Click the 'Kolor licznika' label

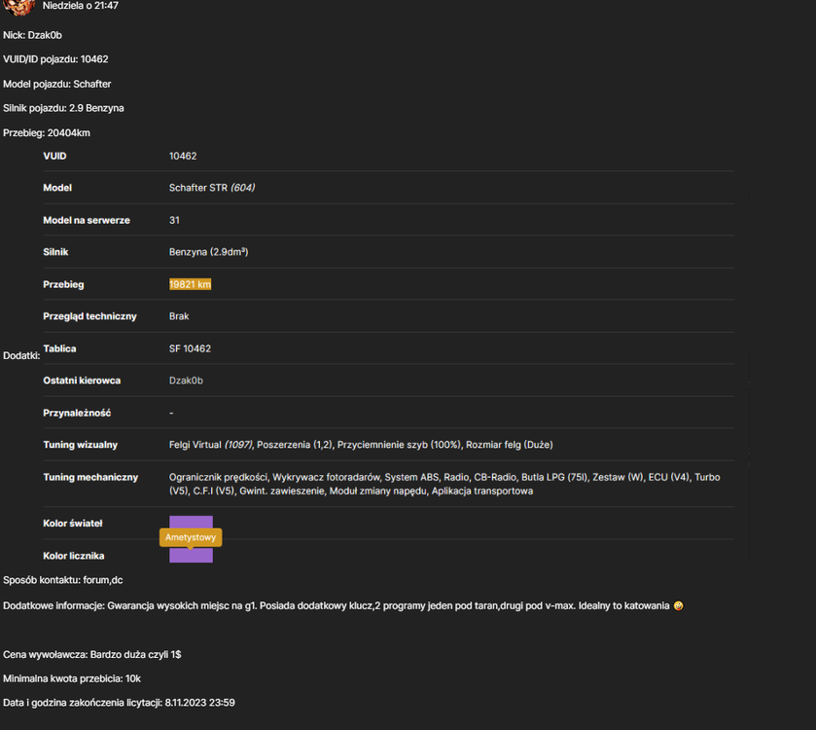[x=73, y=556]
